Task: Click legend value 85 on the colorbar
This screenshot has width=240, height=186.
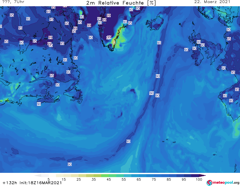Action: (x=169, y=179)
